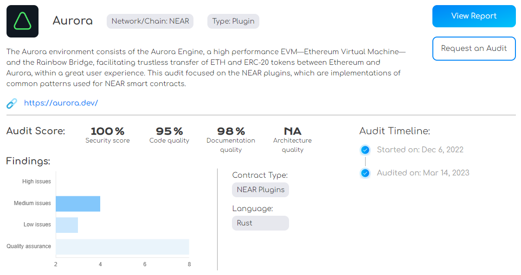Click the Audit Timeline heading

click(x=395, y=131)
